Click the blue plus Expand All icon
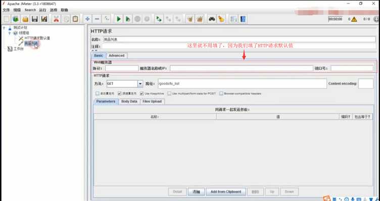 tap(87, 19)
